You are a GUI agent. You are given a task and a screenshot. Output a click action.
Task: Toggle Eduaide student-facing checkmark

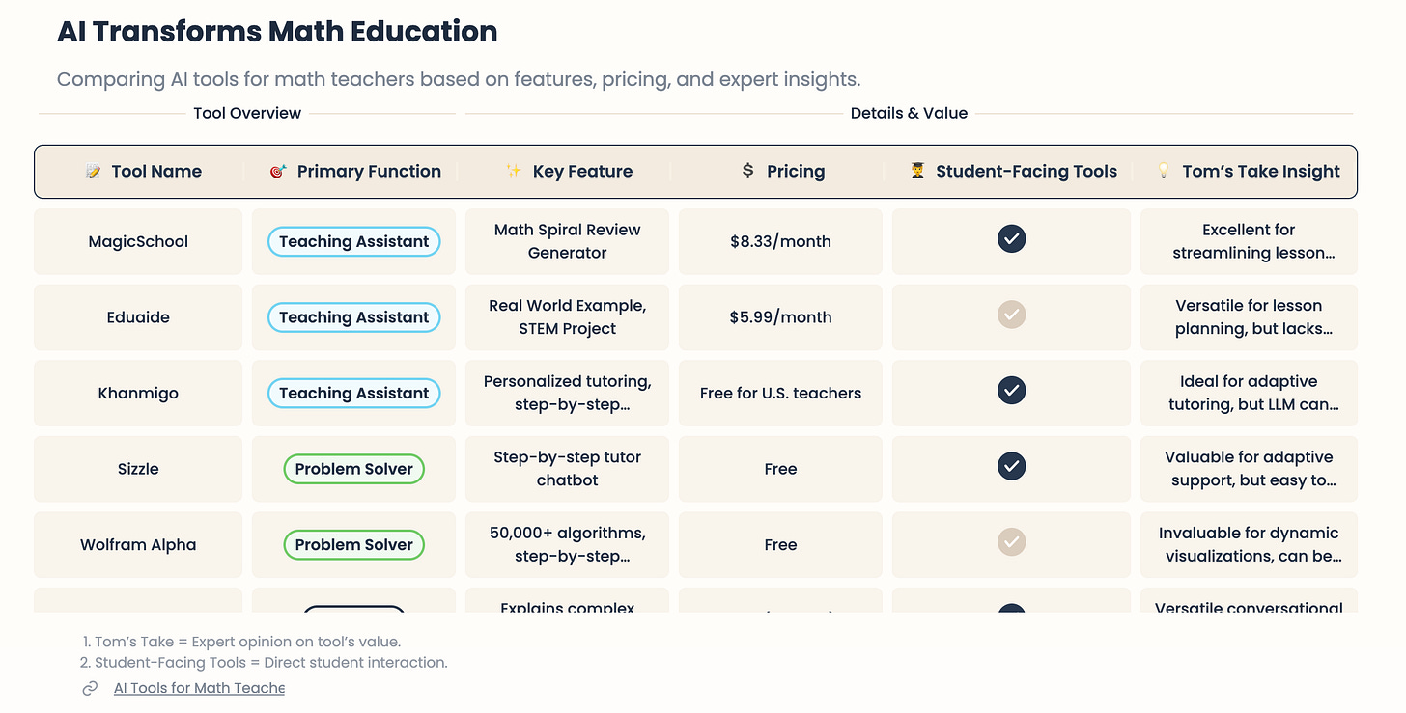tap(1011, 315)
